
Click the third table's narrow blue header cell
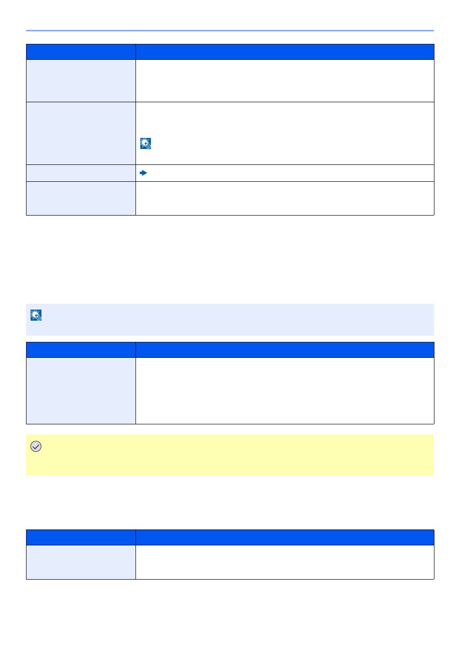[81, 537]
